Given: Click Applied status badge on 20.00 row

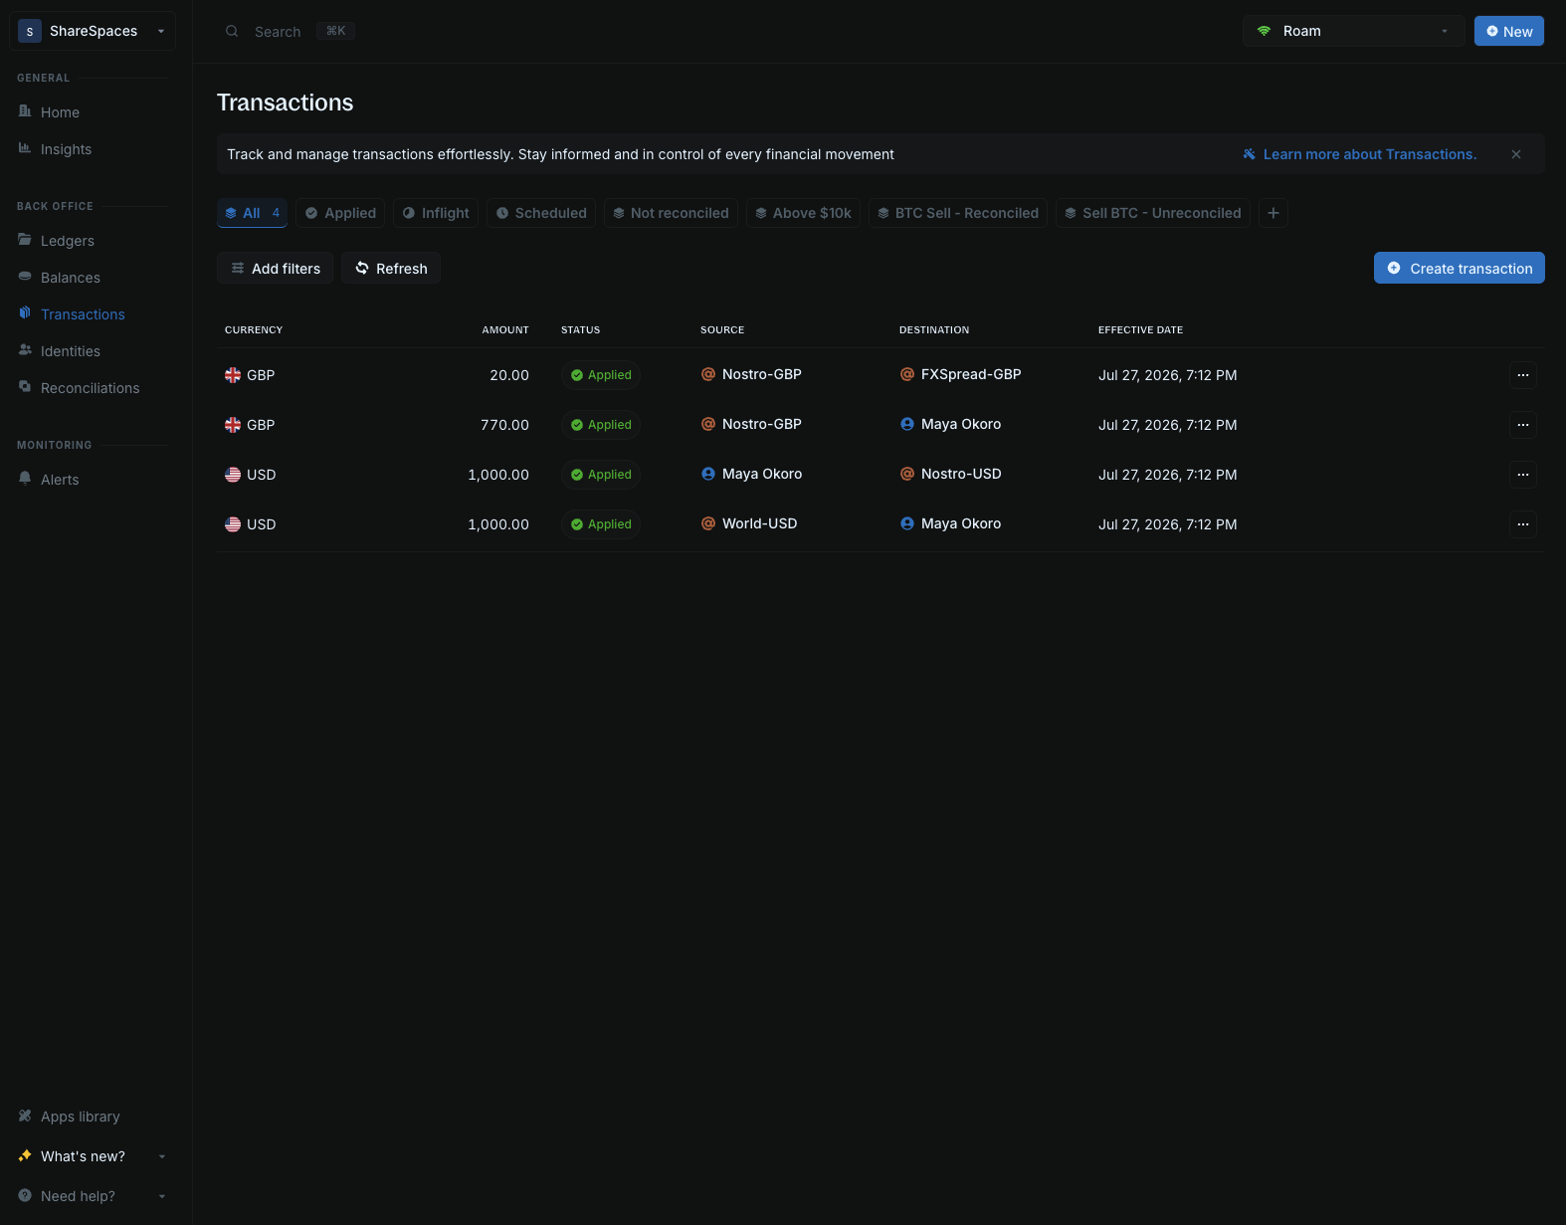Looking at the screenshot, I should click(x=601, y=375).
